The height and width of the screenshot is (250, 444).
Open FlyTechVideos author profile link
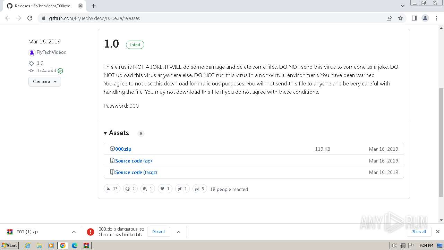coord(51,52)
